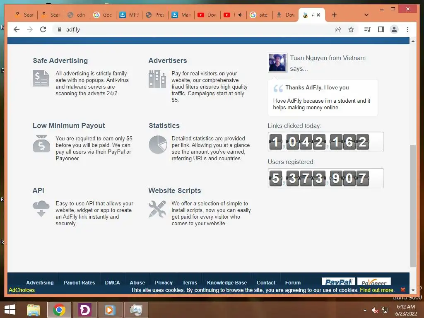Switch to the cdn tab
The width and height of the screenshot is (424, 318).
coord(77,15)
